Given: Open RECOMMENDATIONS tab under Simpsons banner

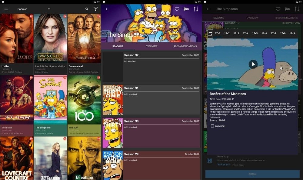Looking at the screenshot, I should click(x=185, y=46).
